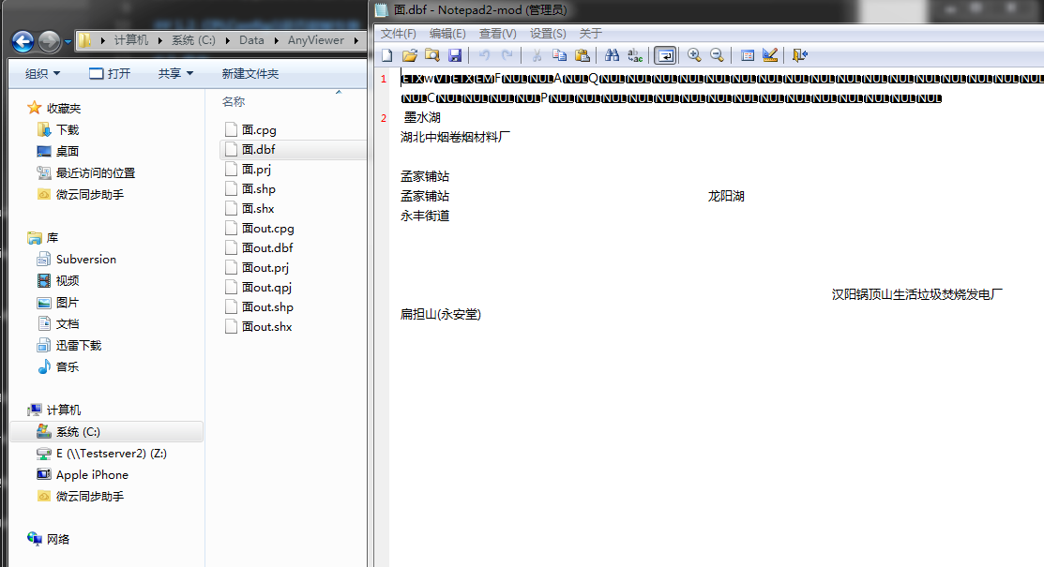
Task: Click the Exit door icon
Action: [799, 55]
